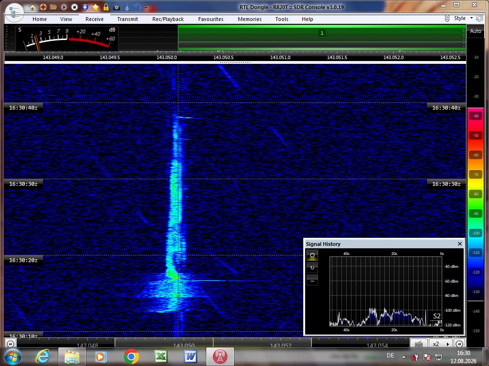Click the Auto button above the colour scale
The image size is (489, 366).
(x=476, y=31)
